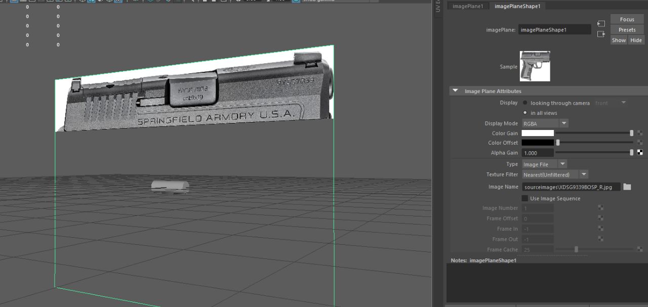Click the Color Offset slider handle
Viewport: 648px width, 307px height.
pos(558,143)
